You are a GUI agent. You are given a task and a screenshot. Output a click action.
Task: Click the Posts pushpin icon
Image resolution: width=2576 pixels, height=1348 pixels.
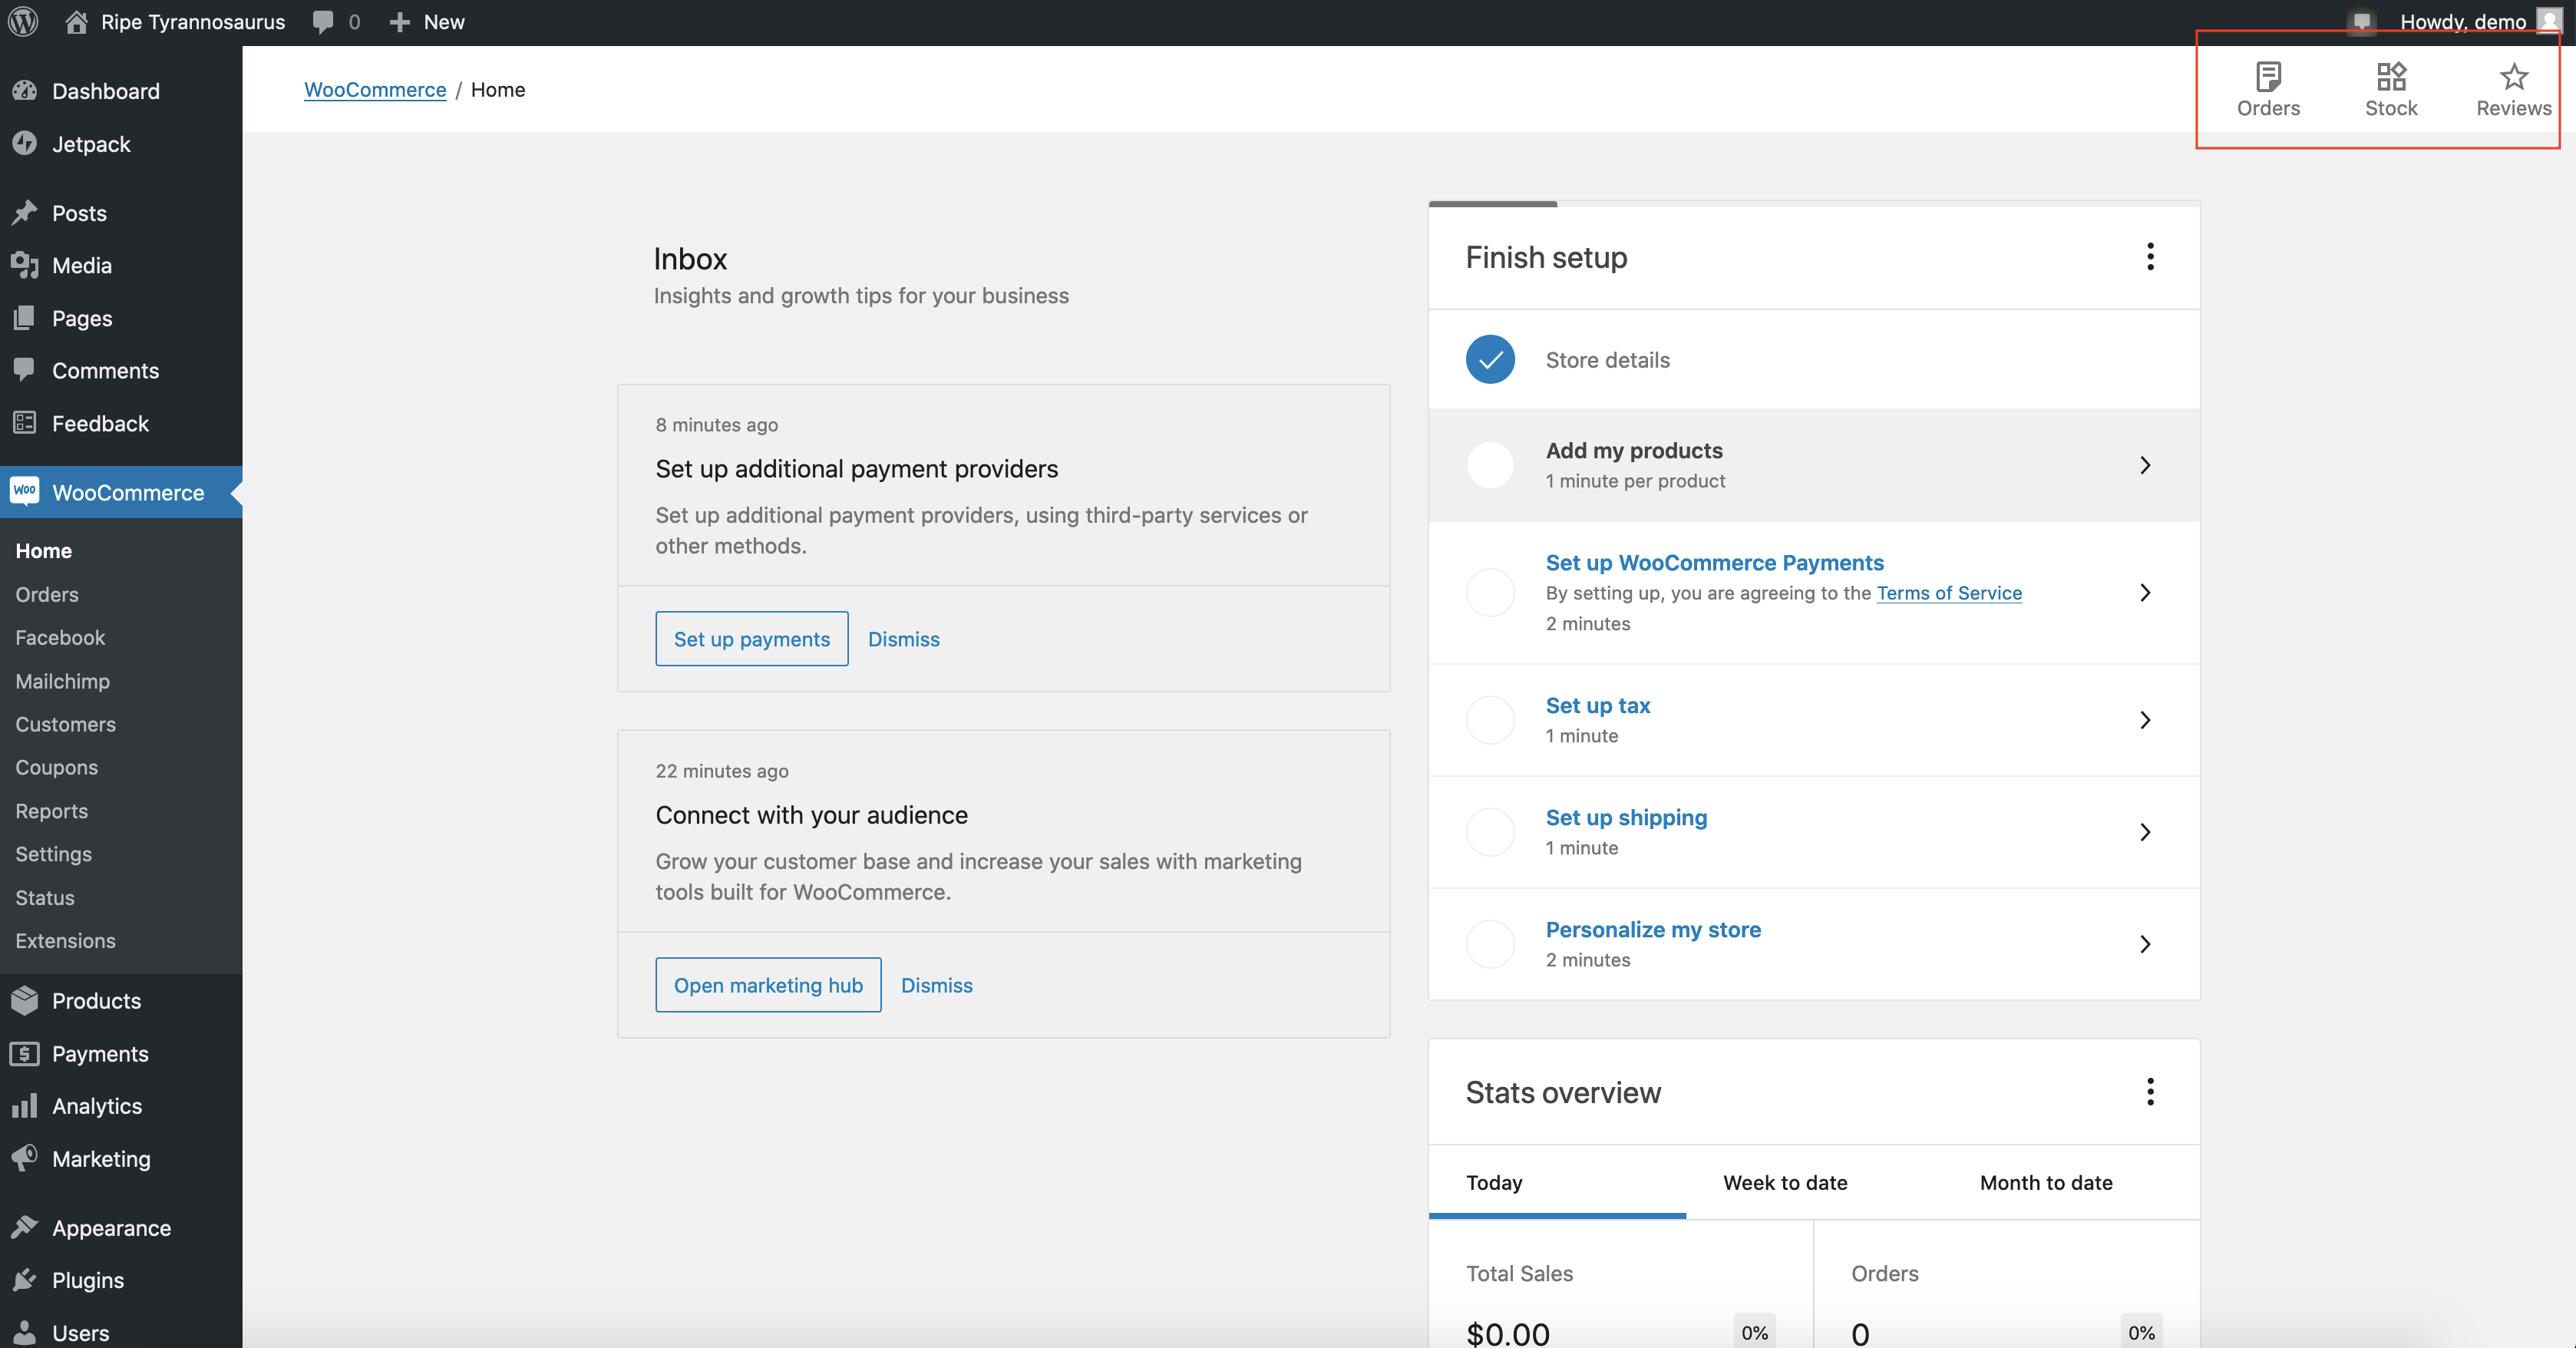coord(25,213)
